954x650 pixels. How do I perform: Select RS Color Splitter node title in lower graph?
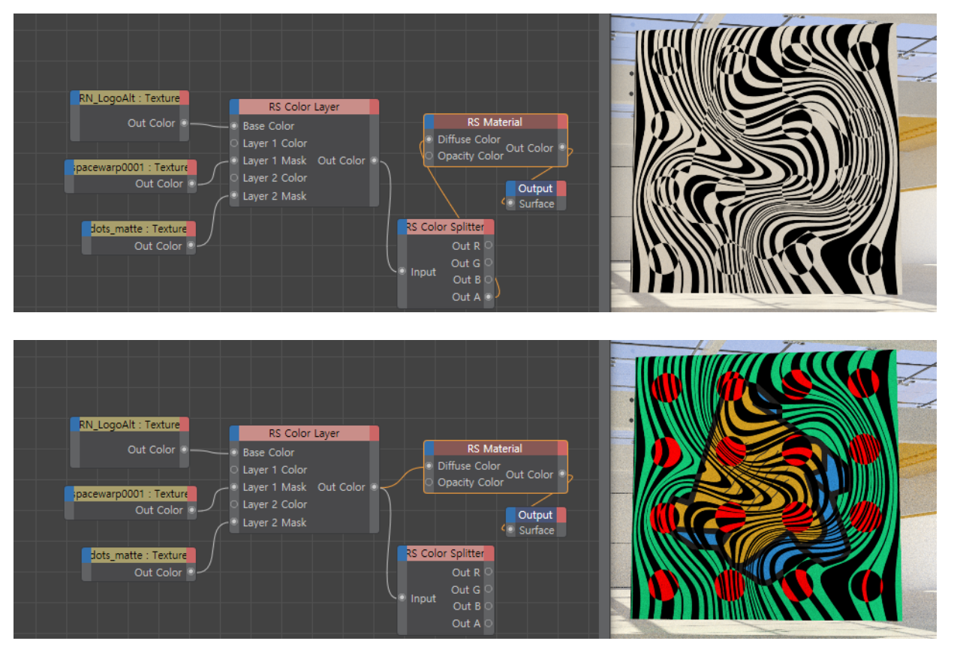point(445,553)
